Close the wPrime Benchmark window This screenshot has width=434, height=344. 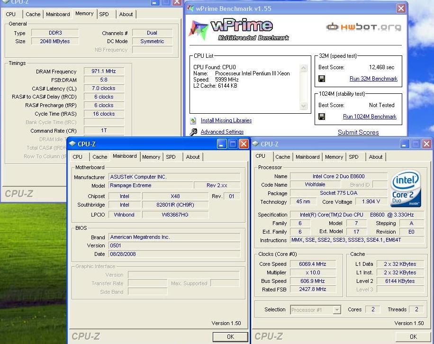[x=401, y=9]
